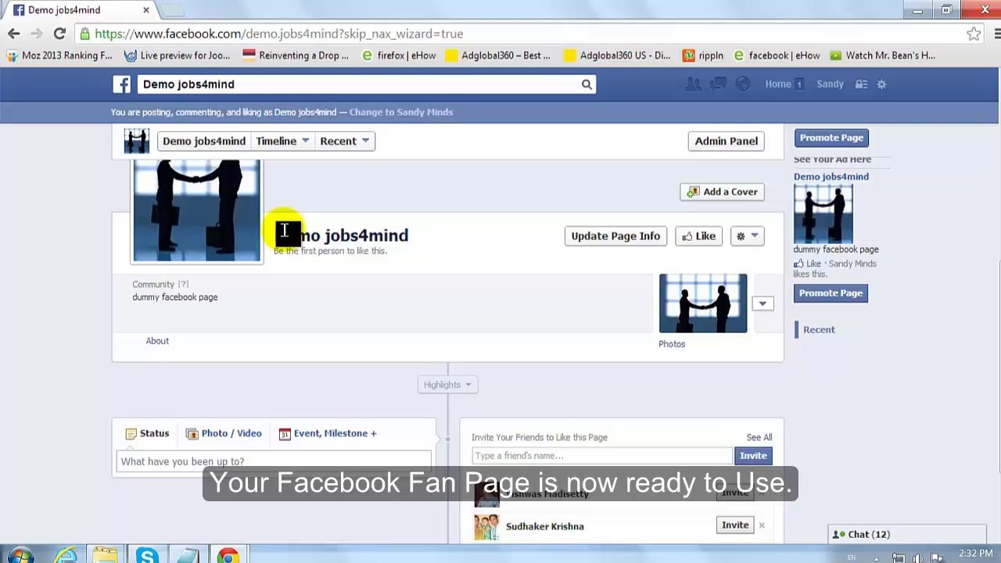This screenshot has height=563, width=1001.
Task: Open the rippln bookmark
Action: pos(703,56)
